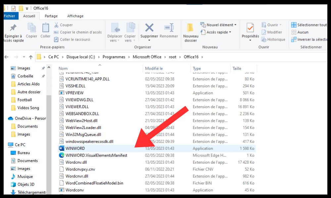Click the Forward navigation arrow
Image resolution: width=331 pixels, height=198 pixels.
click(x=16, y=57)
